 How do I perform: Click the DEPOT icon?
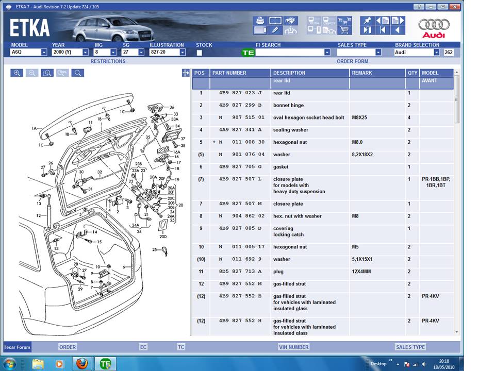329,21
